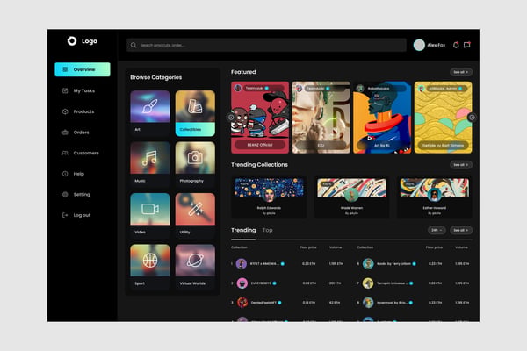This screenshot has width=527, height=351.
Task: Go to the next Featured items with the right arrow
Action: (x=472, y=118)
